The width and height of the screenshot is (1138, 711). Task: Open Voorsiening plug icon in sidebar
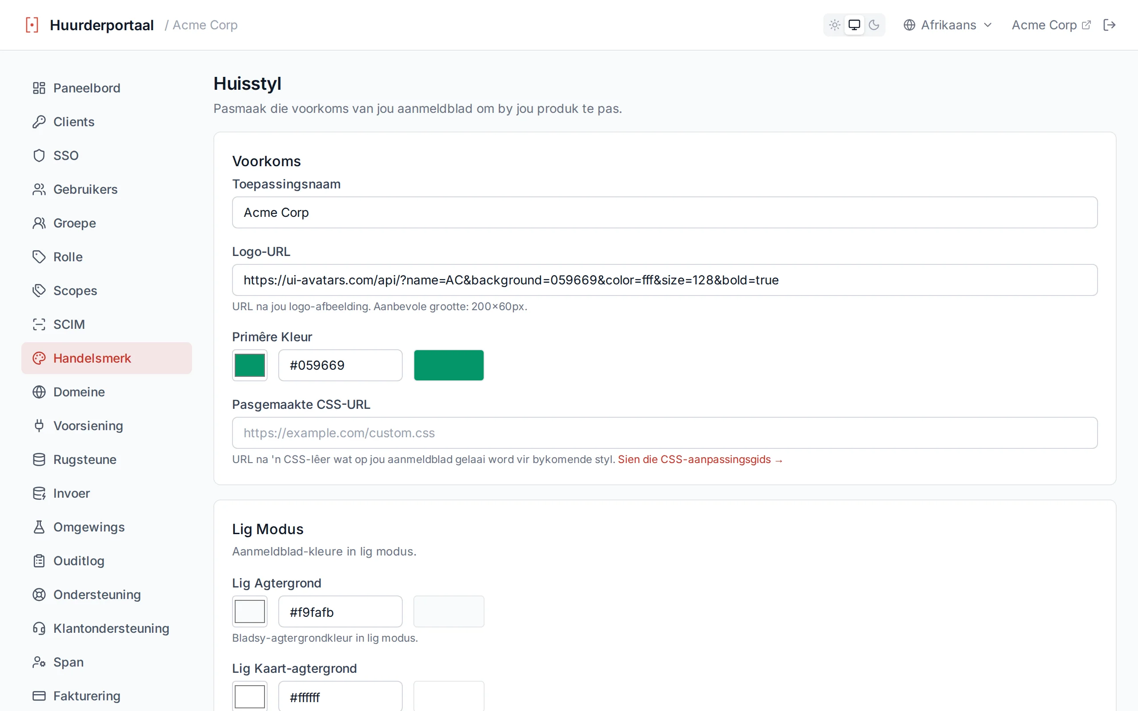click(39, 426)
